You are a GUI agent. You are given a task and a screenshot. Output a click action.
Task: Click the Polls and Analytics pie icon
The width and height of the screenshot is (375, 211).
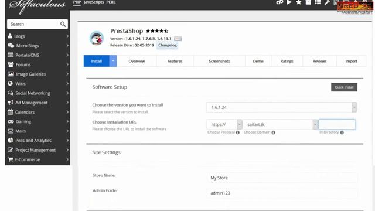11,141
